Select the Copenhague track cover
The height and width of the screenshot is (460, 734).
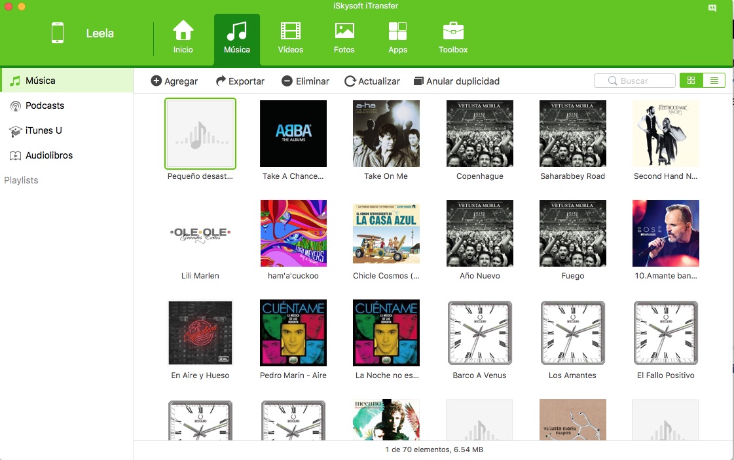click(480, 134)
